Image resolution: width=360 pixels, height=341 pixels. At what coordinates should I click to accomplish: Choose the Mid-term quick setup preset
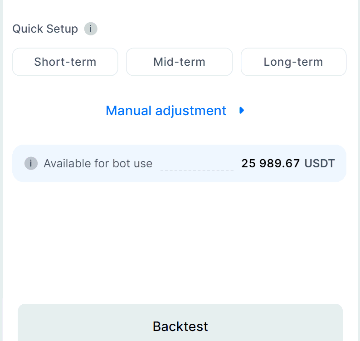[x=179, y=62]
